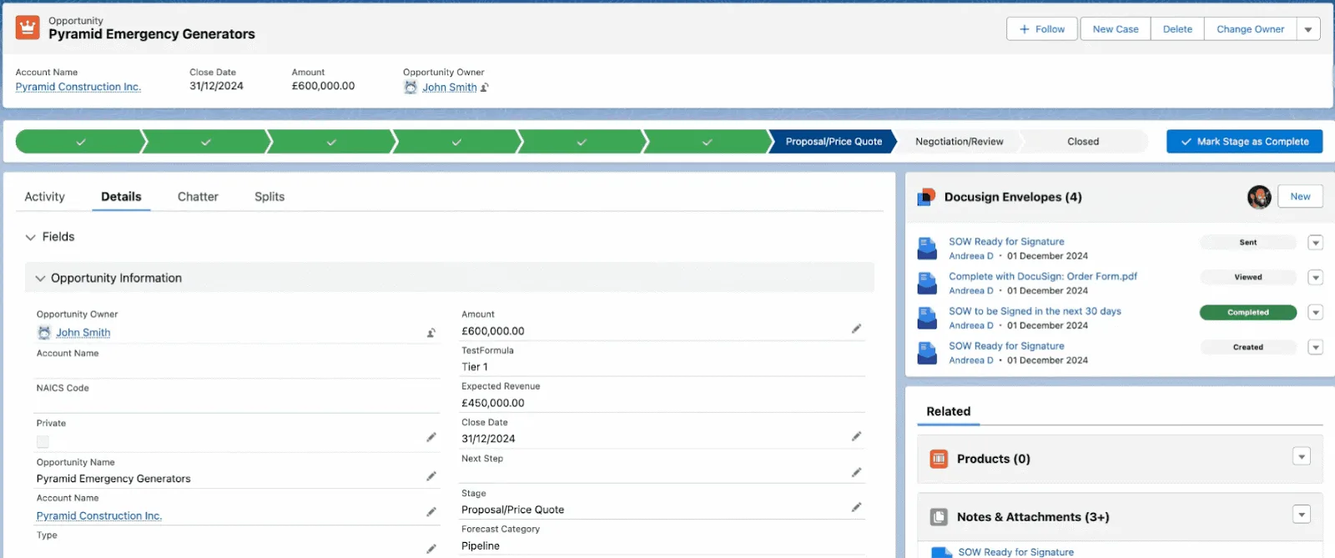The width and height of the screenshot is (1335, 558).
Task: Click the Opportunity crown icon in header
Action: pos(28,28)
